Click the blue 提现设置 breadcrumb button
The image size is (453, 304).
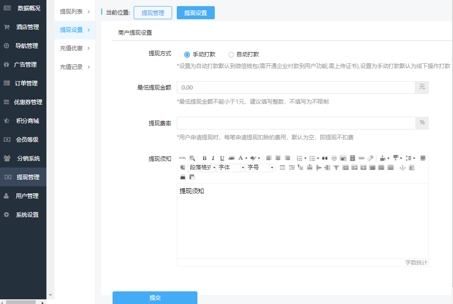196,13
